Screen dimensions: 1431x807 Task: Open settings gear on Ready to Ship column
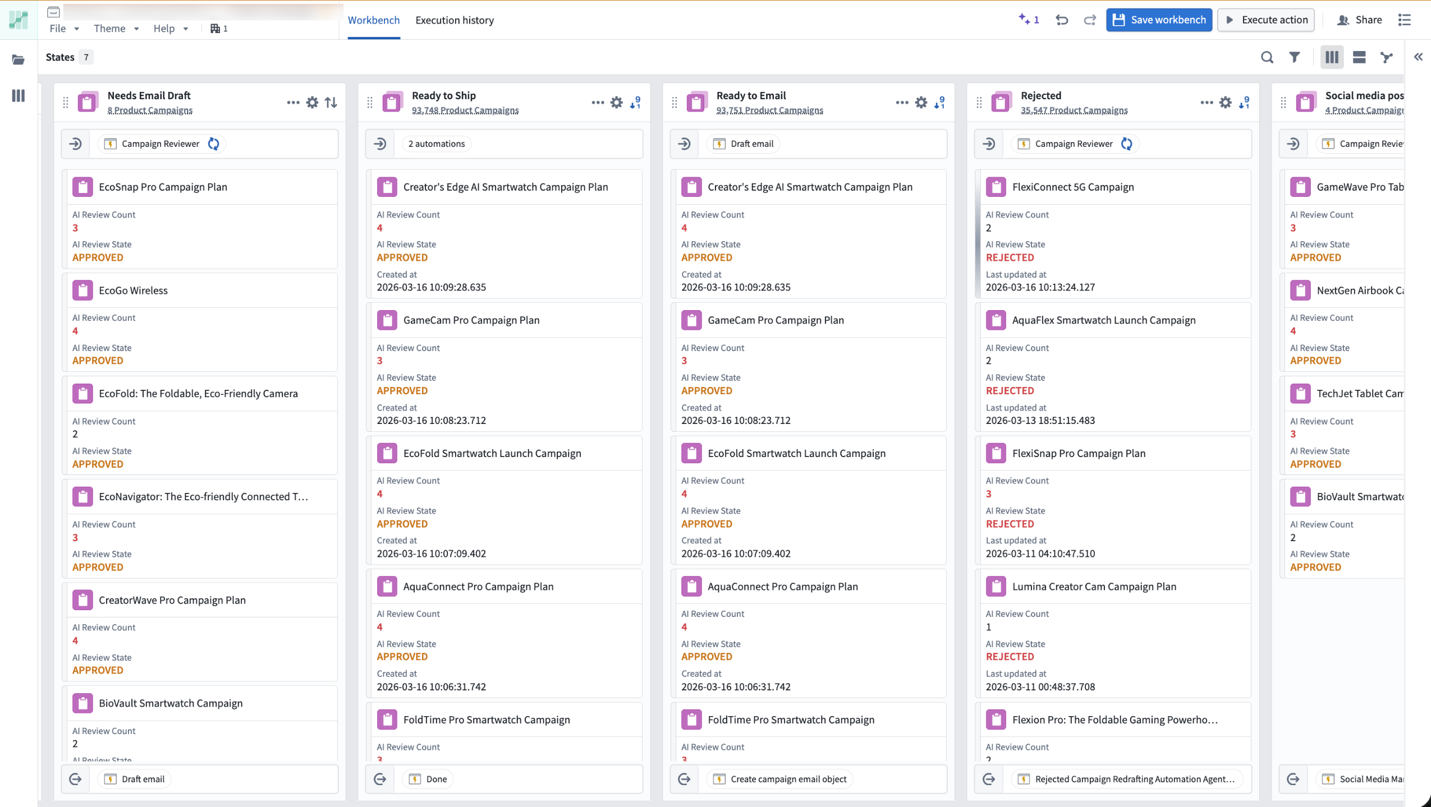coord(616,102)
